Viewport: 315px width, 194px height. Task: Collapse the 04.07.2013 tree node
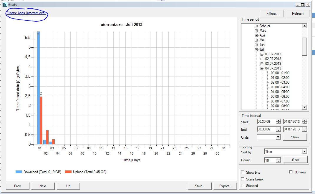click(x=262, y=68)
